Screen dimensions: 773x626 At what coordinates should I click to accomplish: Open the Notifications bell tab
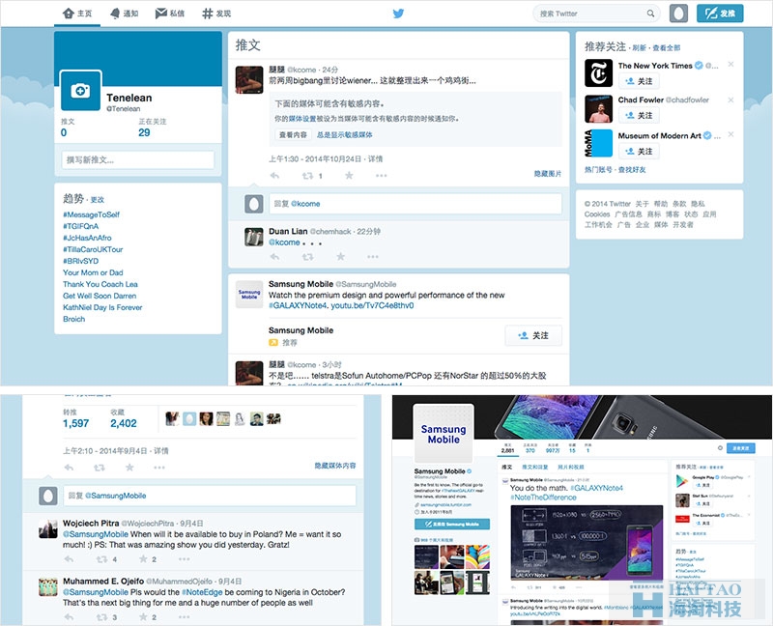pos(125,14)
